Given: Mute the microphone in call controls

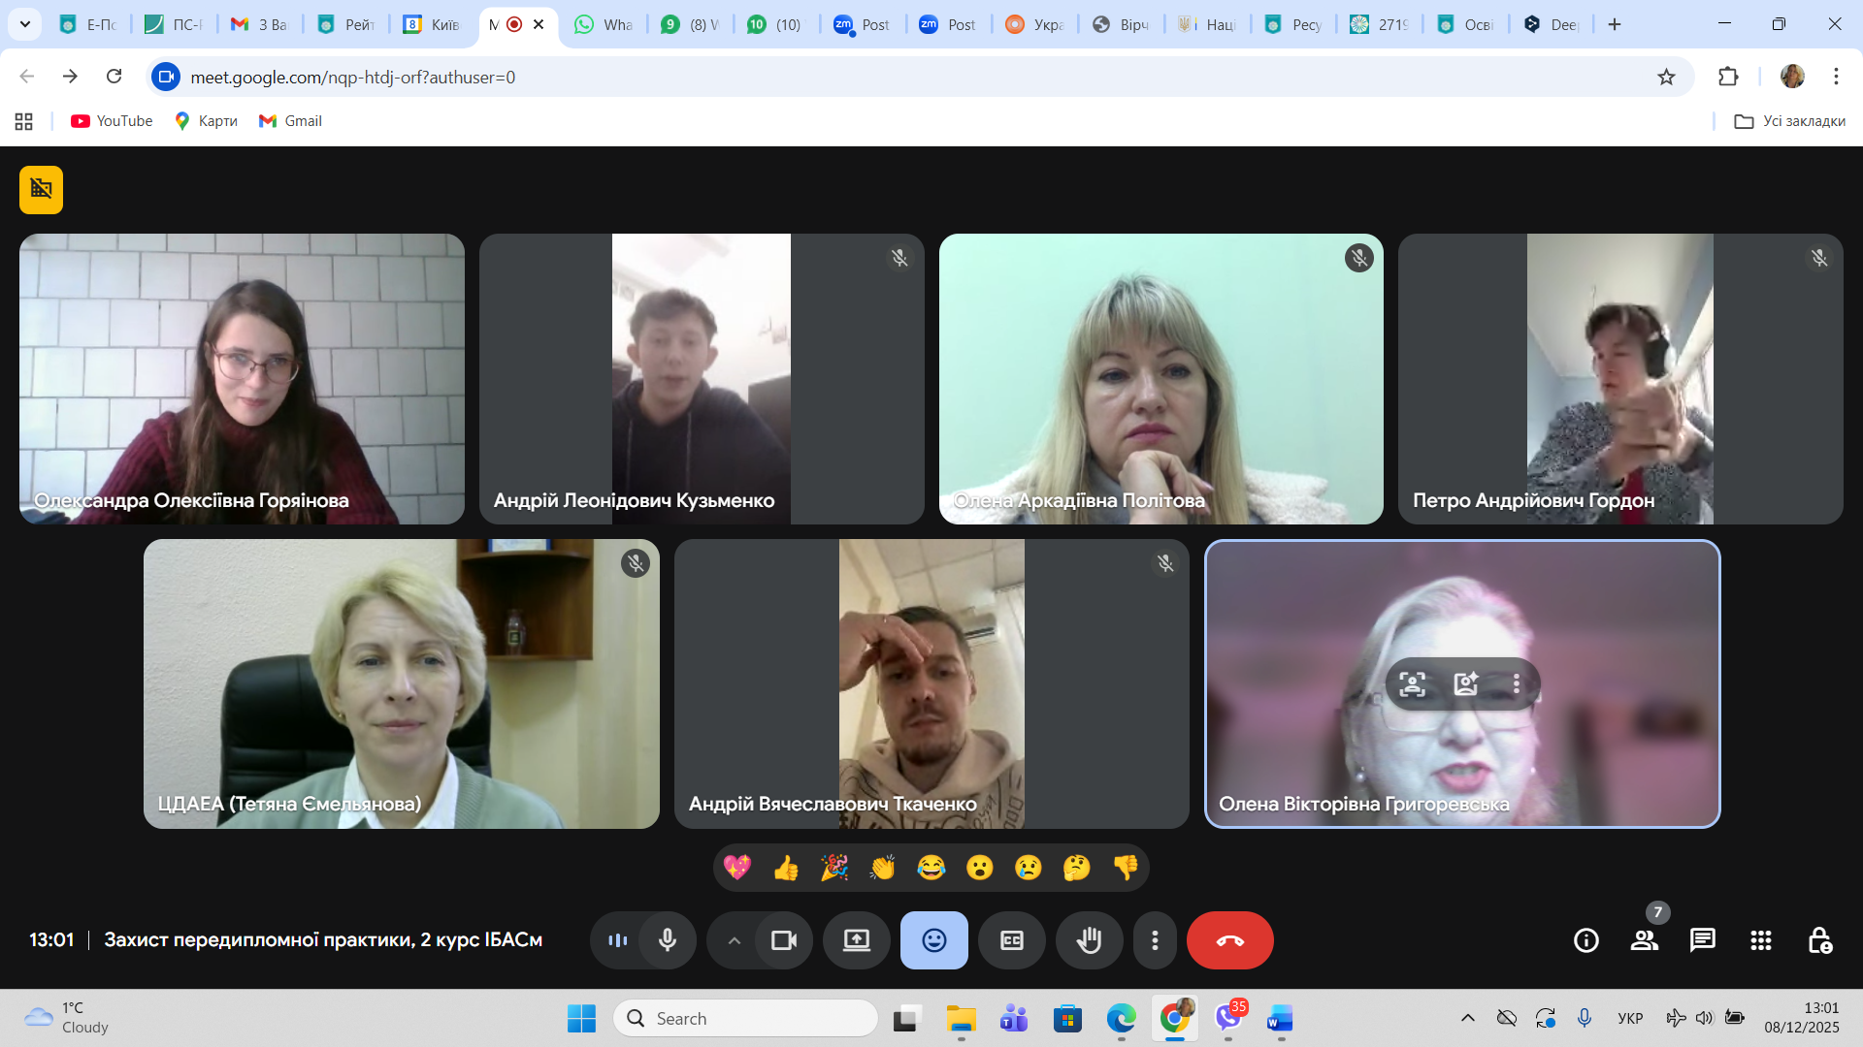Looking at the screenshot, I should [668, 940].
